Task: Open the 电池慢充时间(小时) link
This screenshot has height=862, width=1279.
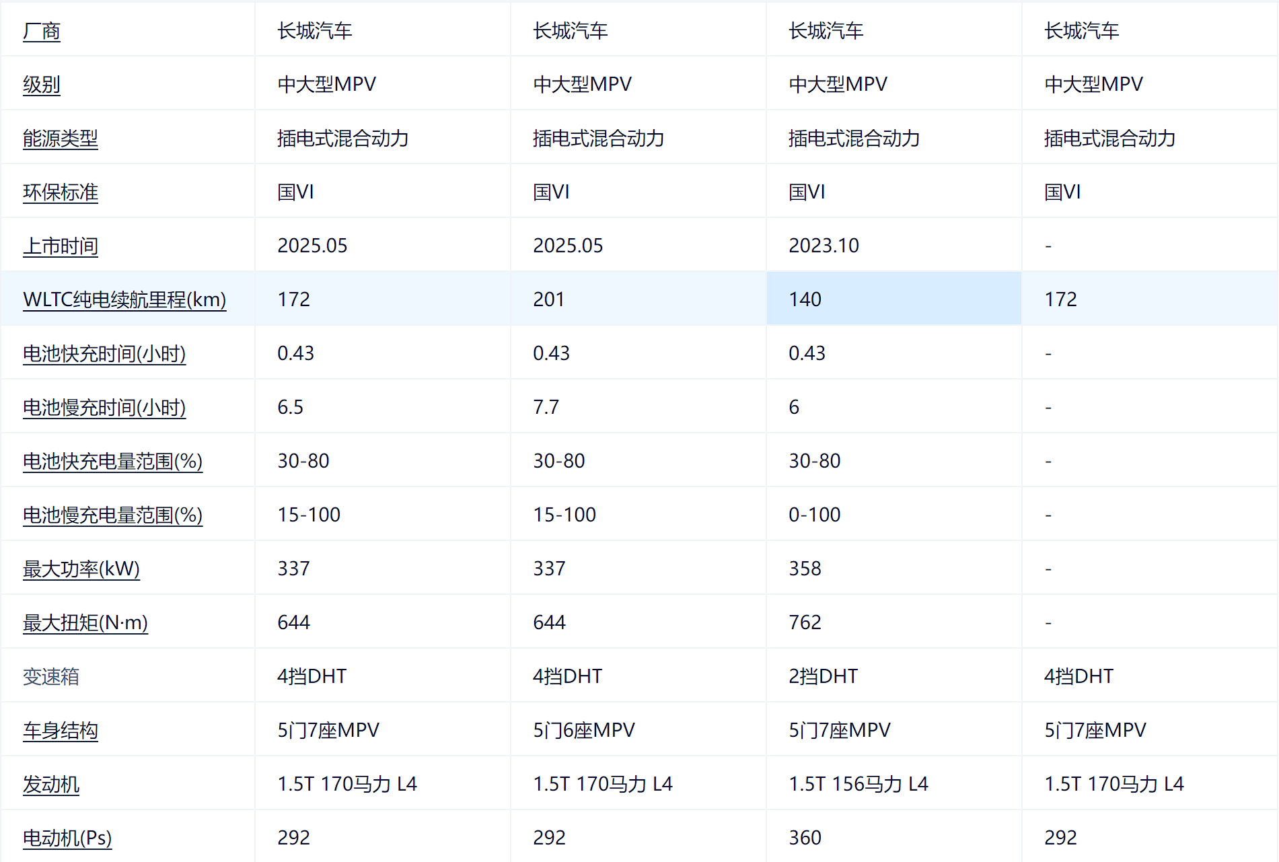Action: pos(104,408)
